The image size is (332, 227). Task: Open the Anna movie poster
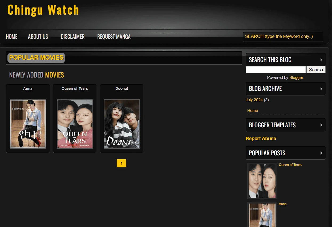click(x=28, y=124)
